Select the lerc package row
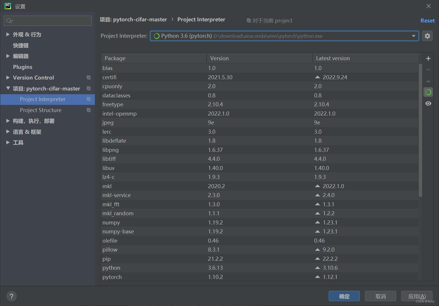This screenshot has width=439, height=306. (x=260, y=132)
